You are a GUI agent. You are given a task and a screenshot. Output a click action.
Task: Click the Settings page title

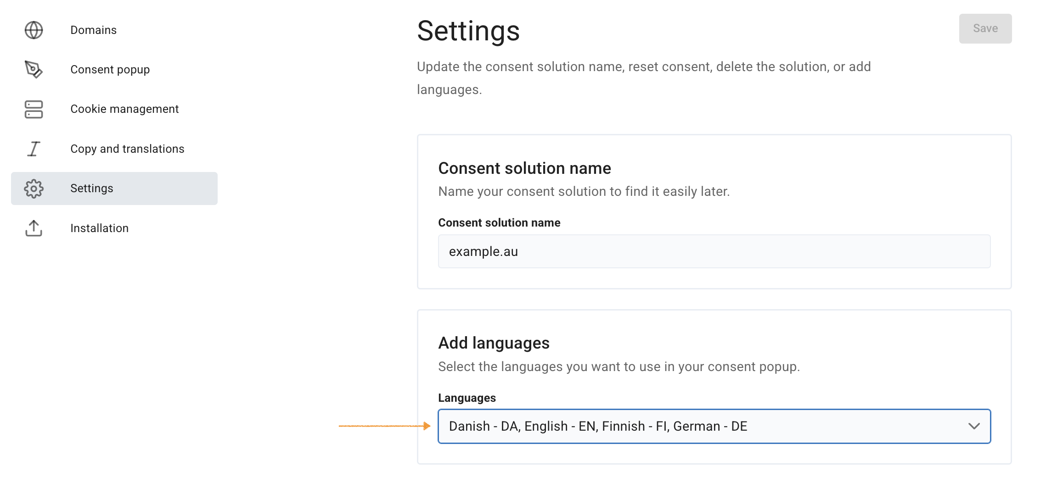coord(468,31)
